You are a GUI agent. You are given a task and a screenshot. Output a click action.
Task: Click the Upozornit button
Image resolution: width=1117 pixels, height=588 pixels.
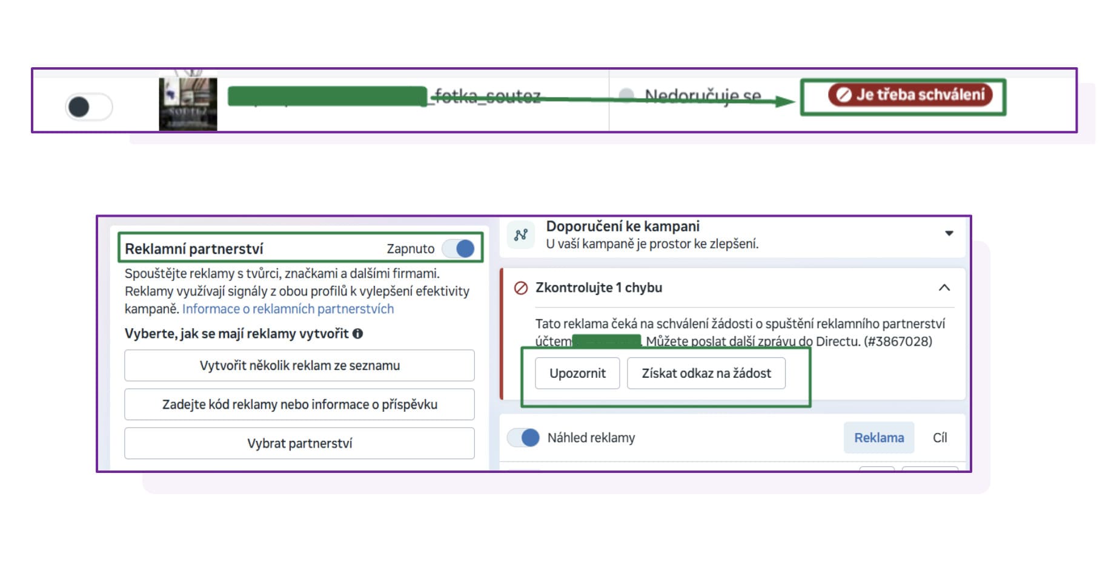[577, 373]
